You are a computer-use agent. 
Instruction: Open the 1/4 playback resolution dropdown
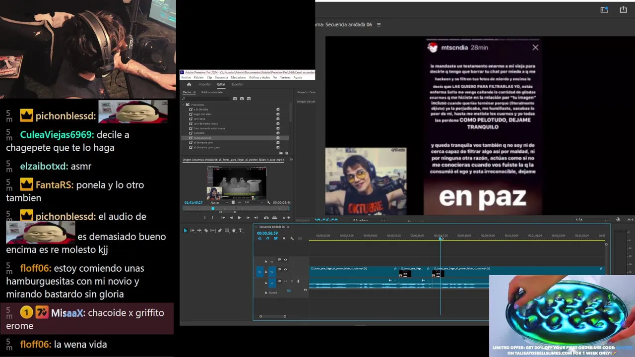(254, 202)
